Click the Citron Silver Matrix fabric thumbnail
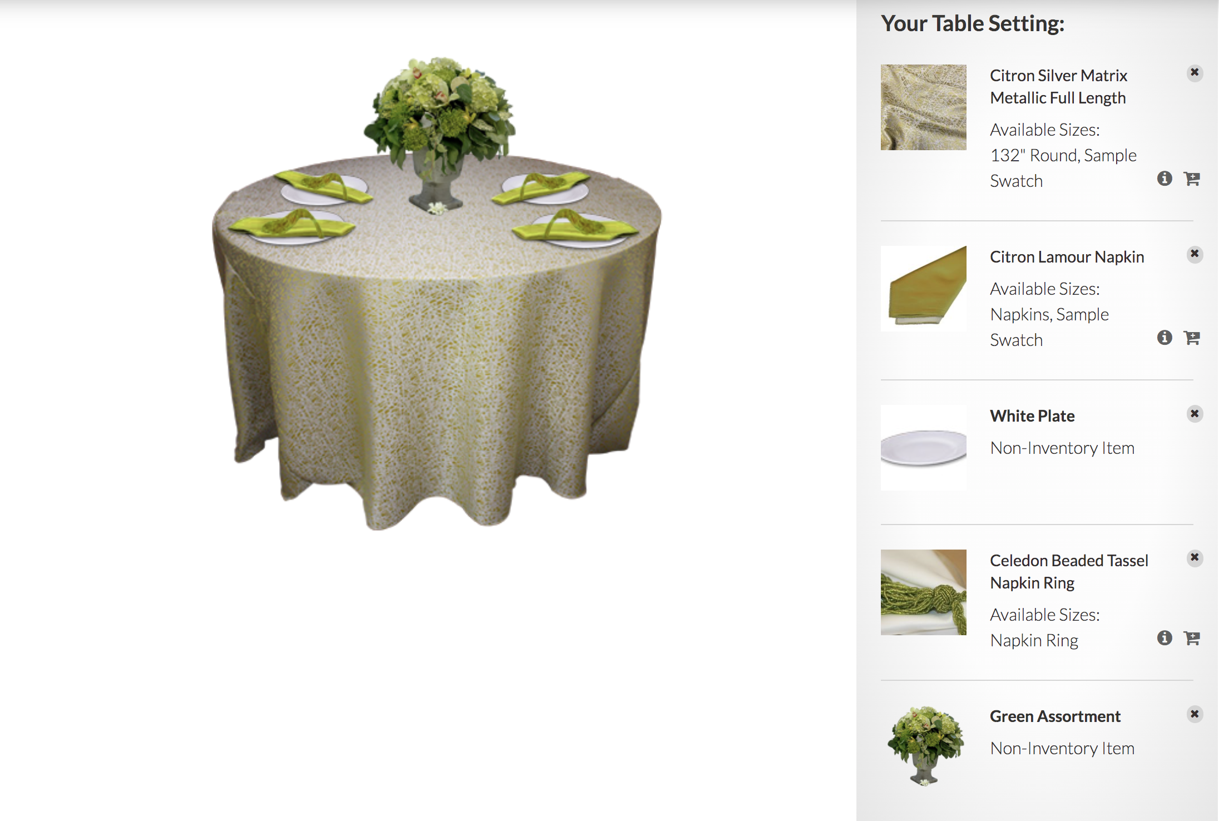 (x=924, y=107)
